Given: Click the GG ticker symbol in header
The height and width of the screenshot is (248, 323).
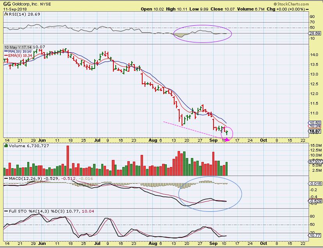Looking at the screenshot, I should [x=7, y=4].
